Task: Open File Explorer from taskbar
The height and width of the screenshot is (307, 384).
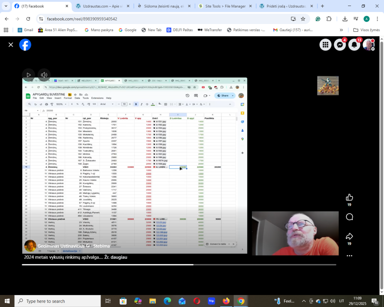Action: tap(153, 301)
